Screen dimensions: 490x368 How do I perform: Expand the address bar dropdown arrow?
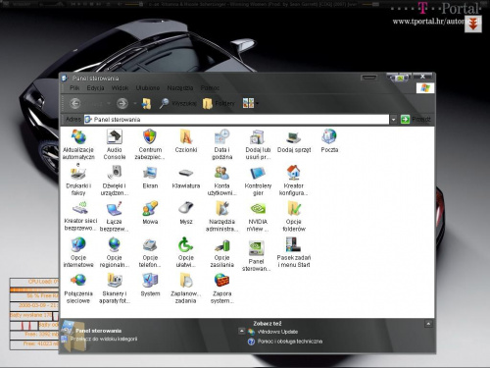point(393,120)
